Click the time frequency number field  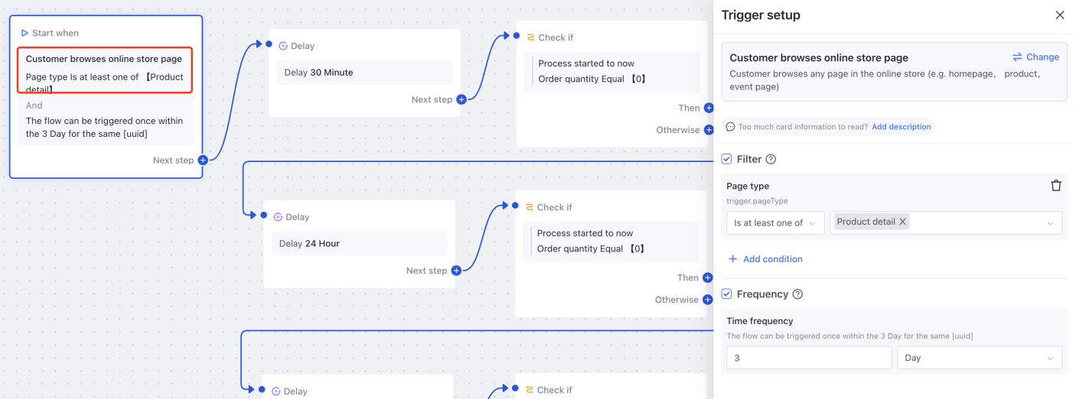coord(808,358)
